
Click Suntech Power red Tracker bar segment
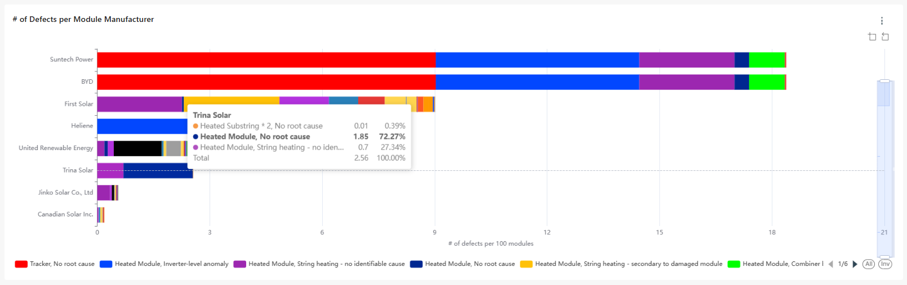[x=266, y=60]
